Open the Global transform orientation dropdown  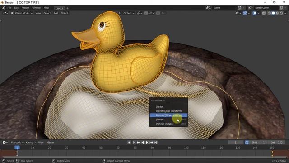pos(127,13)
